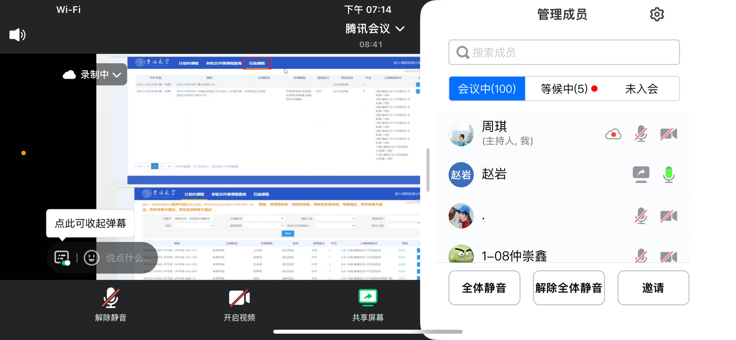This screenshot has height=340, width=736.
Task: Click 周琪's cloud recording icon
Action: pos(613,134)
